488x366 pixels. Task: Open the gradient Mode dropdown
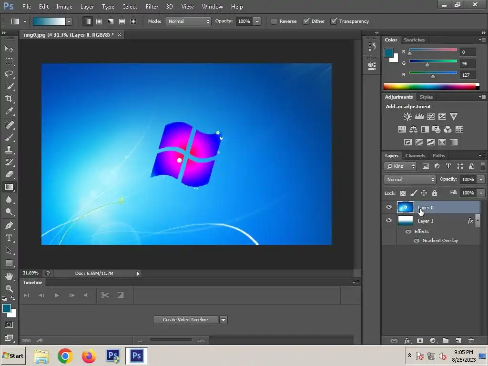188,21
